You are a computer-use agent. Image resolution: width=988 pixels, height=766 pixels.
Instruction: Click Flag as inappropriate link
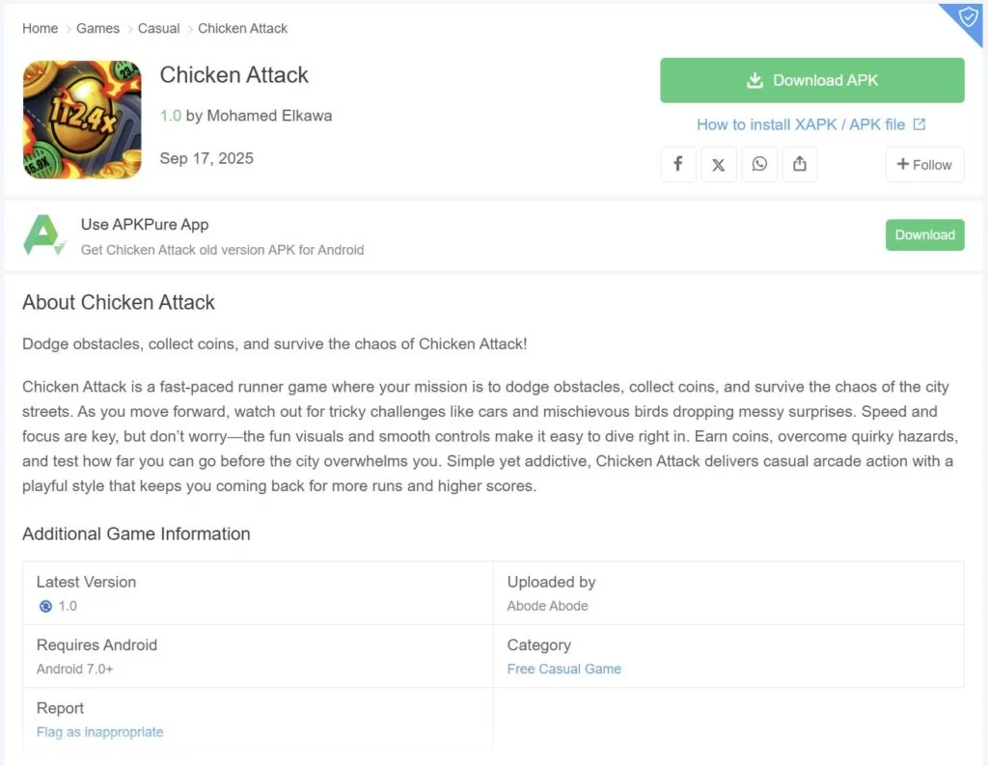tap(99, 731)
